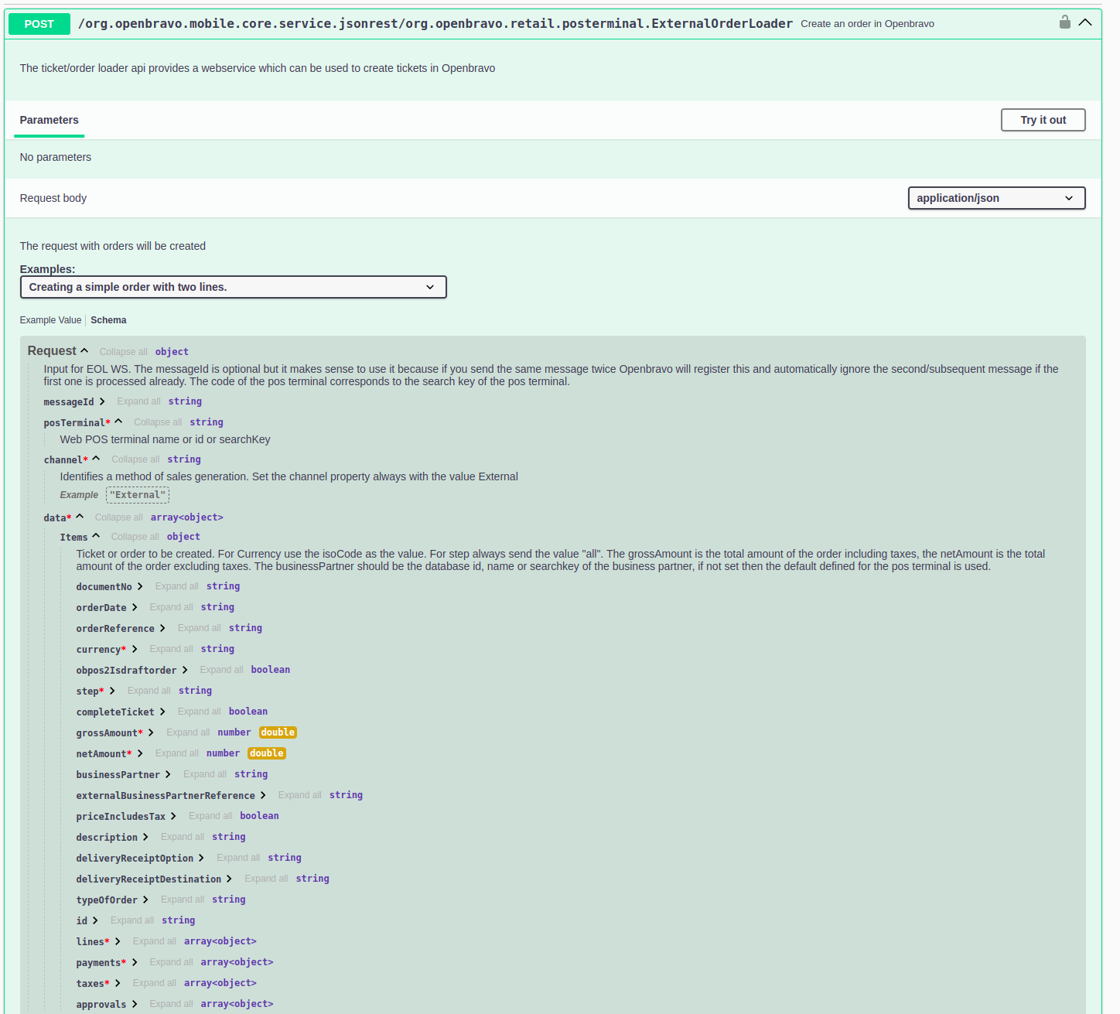Image resolution: width=1120 pixels, height=1014 pixels.
Task: Expand the documentNo property arrow
Action: pyautogui.click(x=140, y=586)
